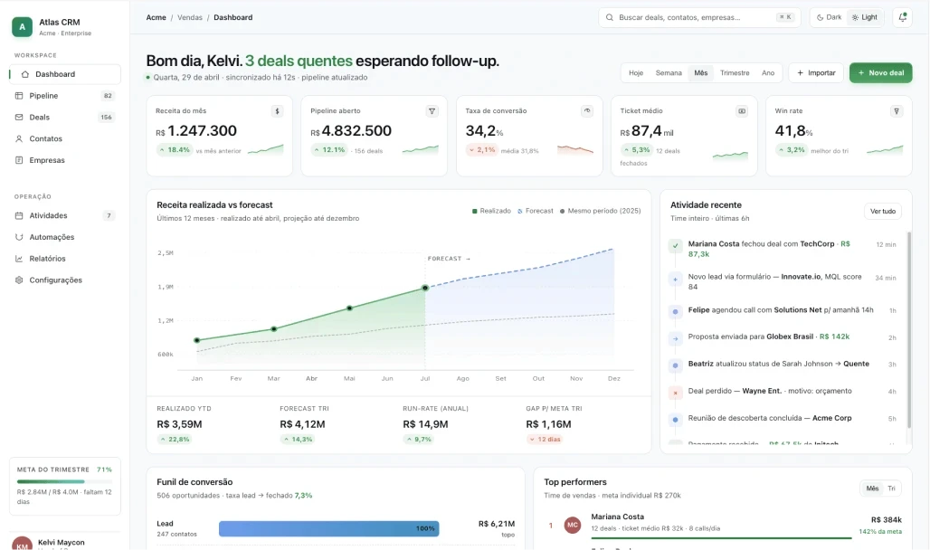
Task: Select the Semana period tab
Action: [x=669, y=73]
